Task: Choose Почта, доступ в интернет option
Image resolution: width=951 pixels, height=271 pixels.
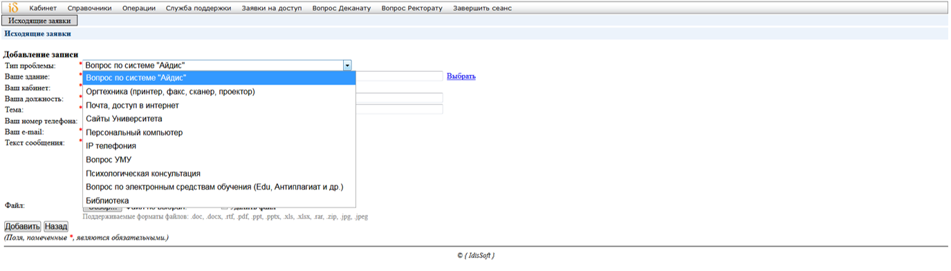Action: [219, 105]
